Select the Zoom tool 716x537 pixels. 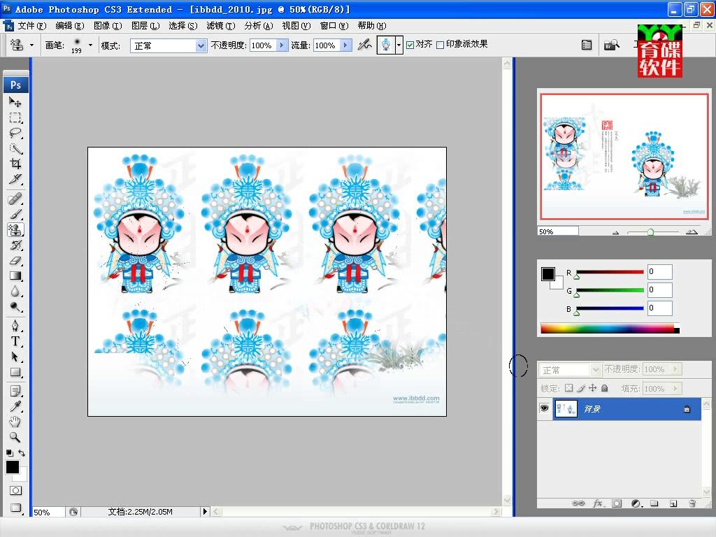pyautogui.click(x=15, y=437)
